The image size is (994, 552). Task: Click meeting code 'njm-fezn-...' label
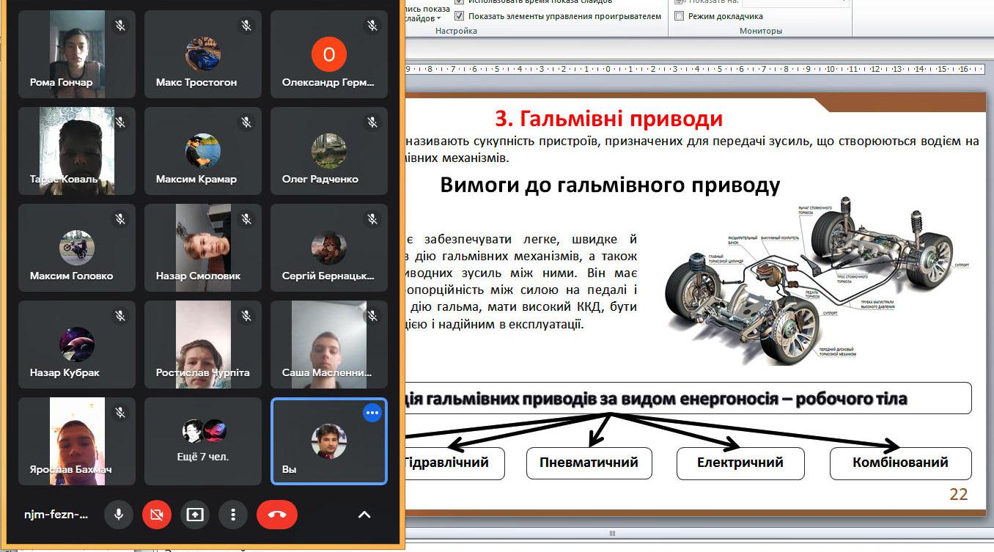coord(56,515)
